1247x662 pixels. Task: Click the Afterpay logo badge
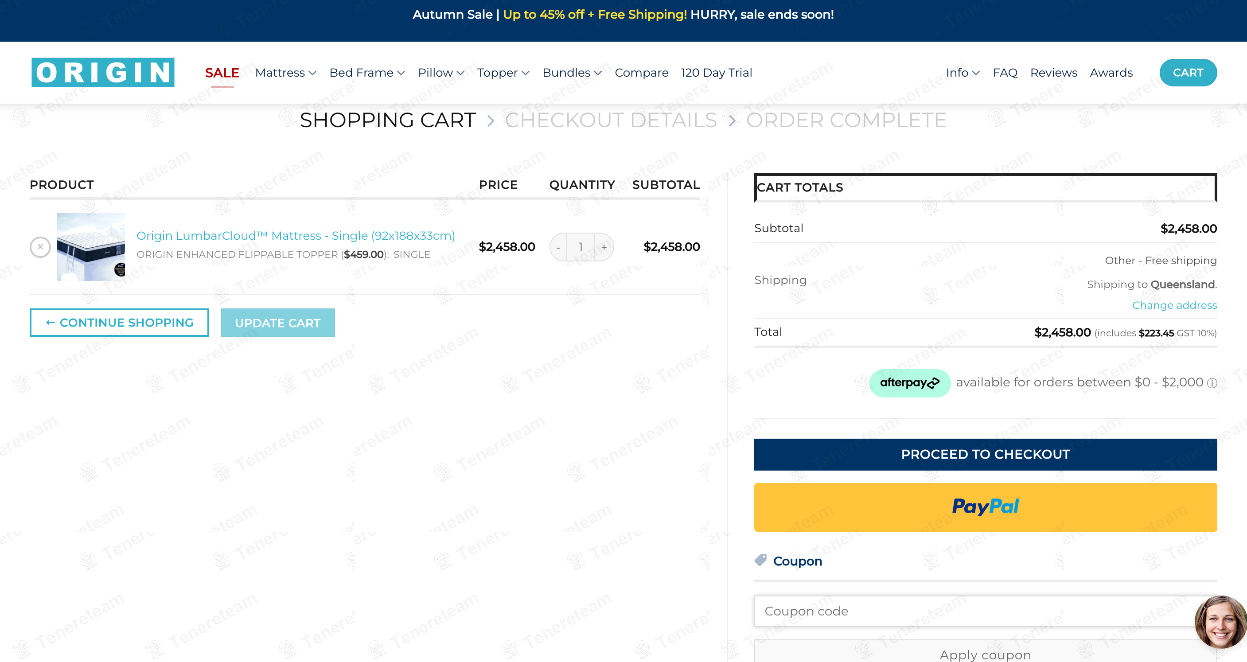click(910, 383)
